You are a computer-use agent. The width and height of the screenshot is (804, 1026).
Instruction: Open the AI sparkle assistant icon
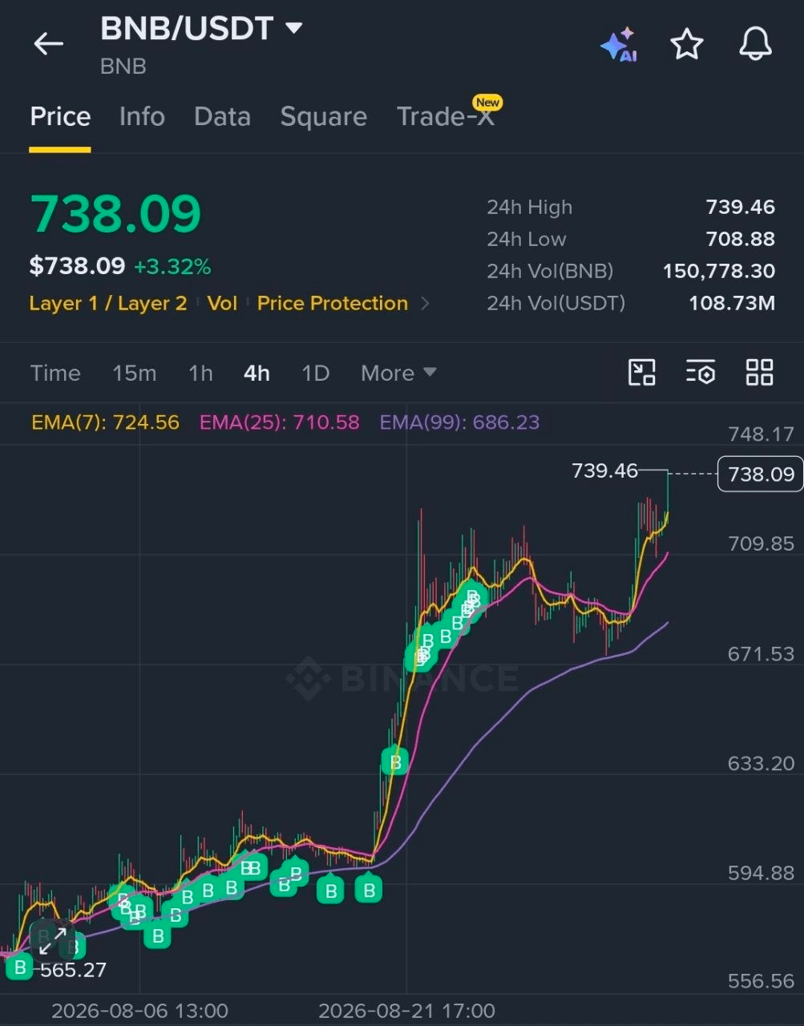(619, 44)
